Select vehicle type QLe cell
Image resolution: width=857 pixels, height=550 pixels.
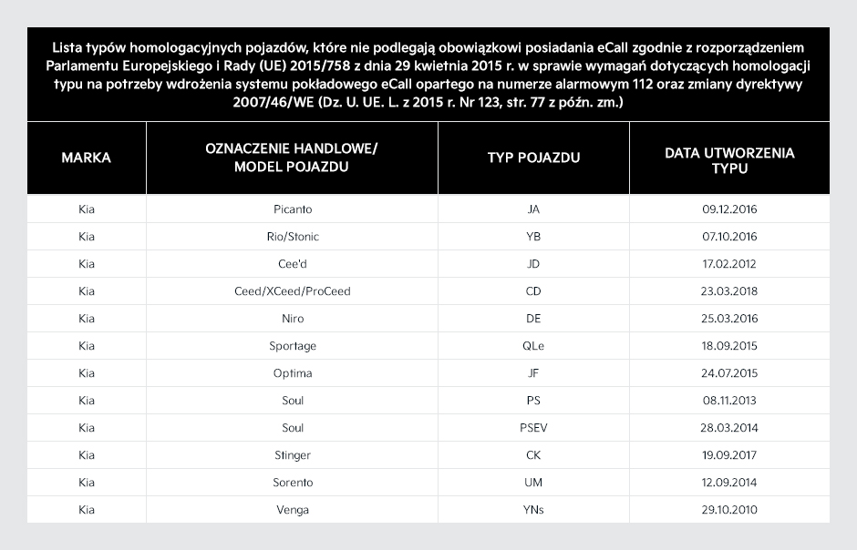coord(533,345)
